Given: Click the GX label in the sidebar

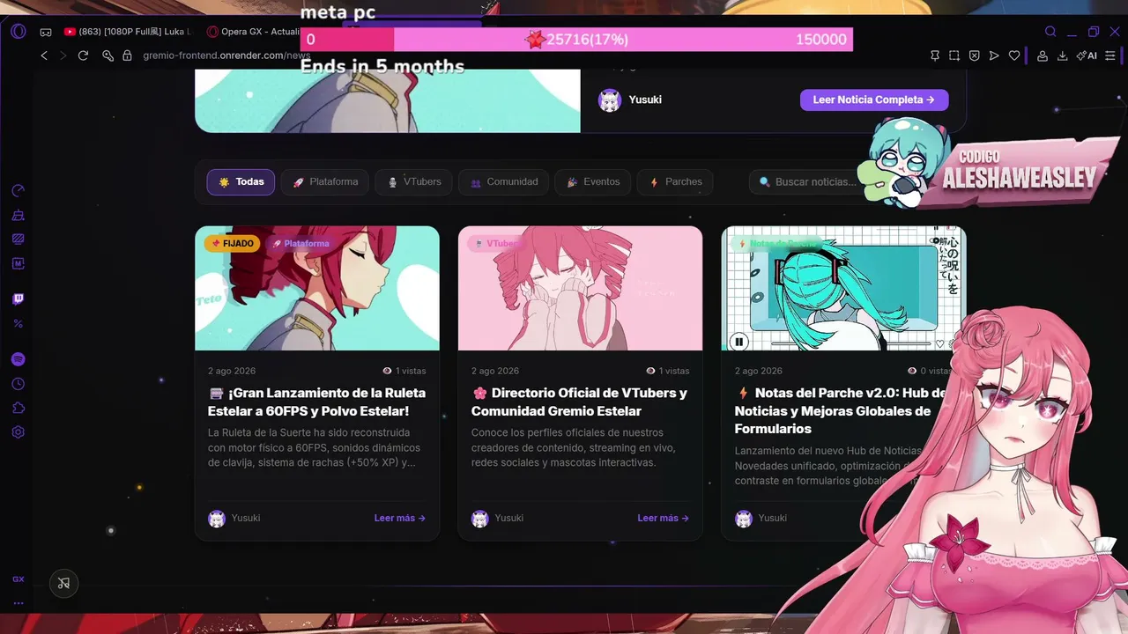Looking at the screenshot, I should click(x=18, y=579).
